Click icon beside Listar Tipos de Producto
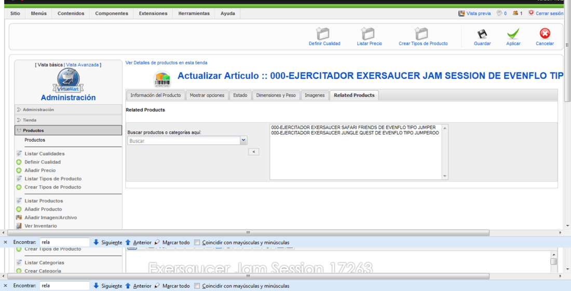571x291 pixels. [19, 178]
